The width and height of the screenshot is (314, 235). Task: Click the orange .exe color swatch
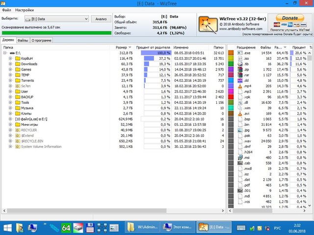click(x=231, y=53)
